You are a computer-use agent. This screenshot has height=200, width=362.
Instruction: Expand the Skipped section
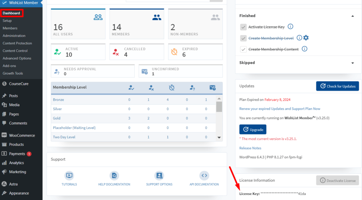(352, 63)
